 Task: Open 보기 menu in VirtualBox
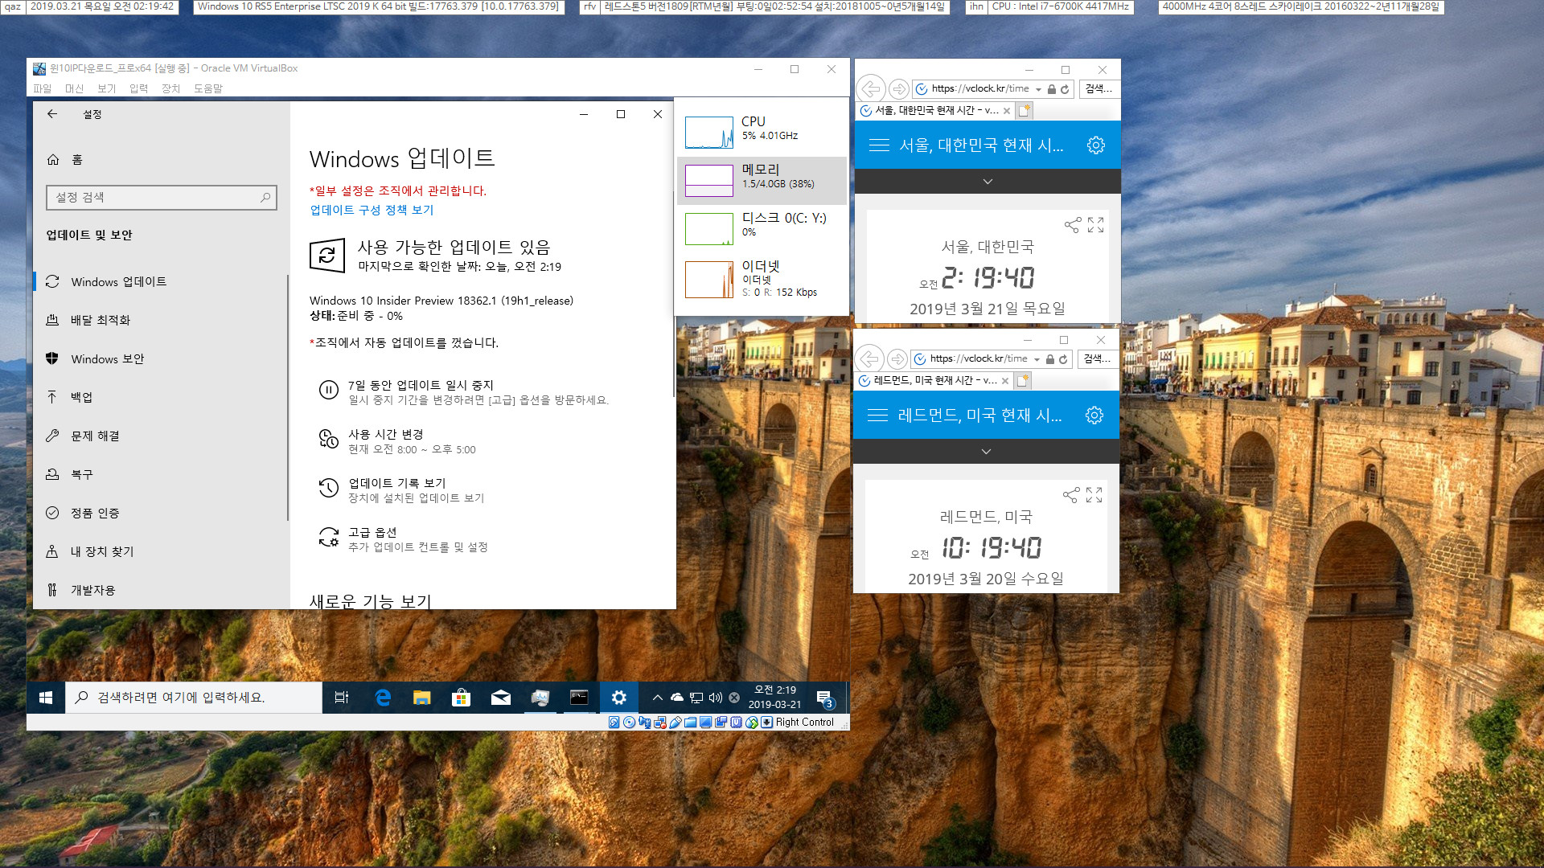coord(106,88)
